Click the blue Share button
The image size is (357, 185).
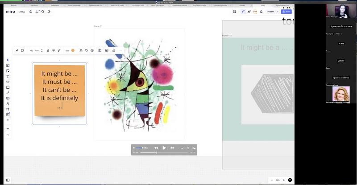286,12
